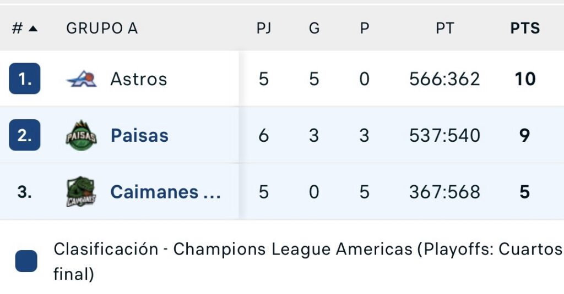
Task: Click the Astros team logo
Action: tap(82, 79)
